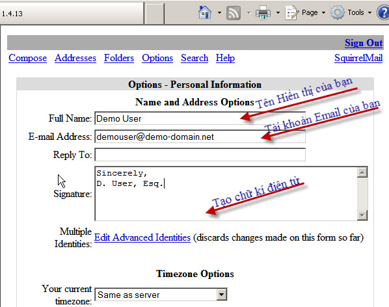
Task: Click the browser Home icon
Action: click(x=205, y=12)
